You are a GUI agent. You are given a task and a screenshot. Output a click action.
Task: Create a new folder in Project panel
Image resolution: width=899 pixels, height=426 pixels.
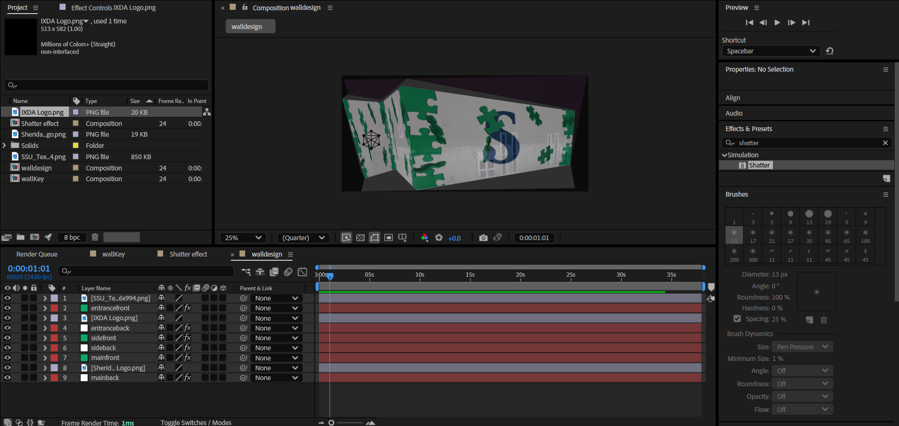tap(21, 237)
